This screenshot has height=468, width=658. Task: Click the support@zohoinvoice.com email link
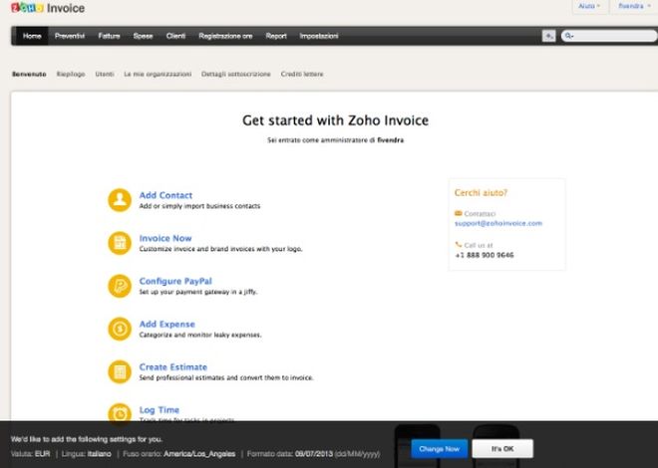tap(498, 223)
